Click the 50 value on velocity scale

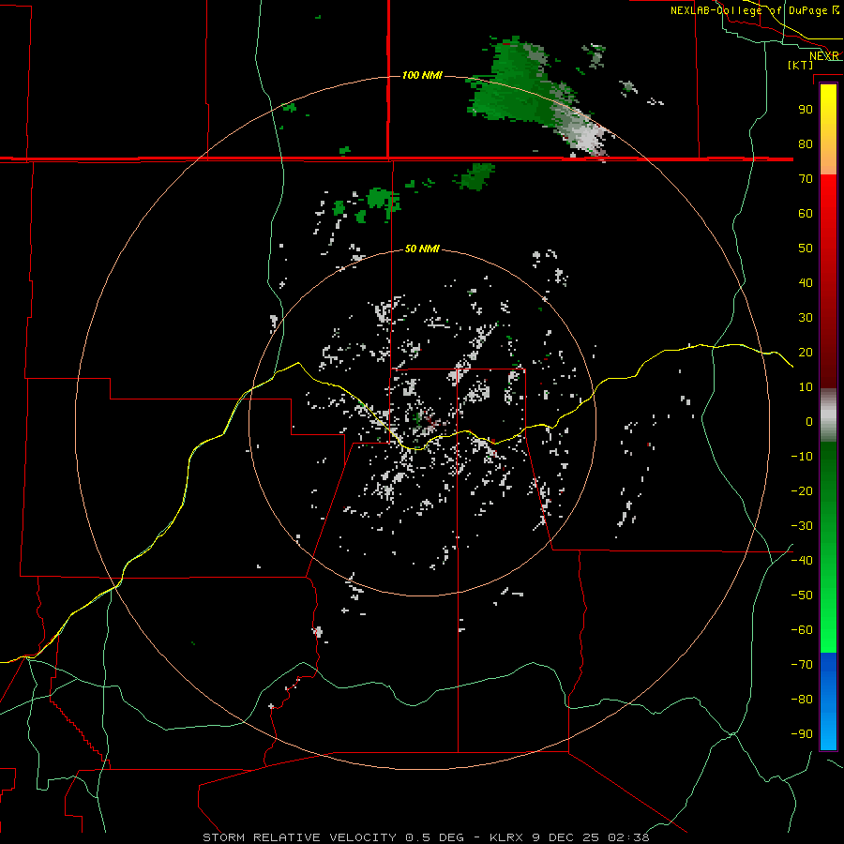[x=806, y=249]
